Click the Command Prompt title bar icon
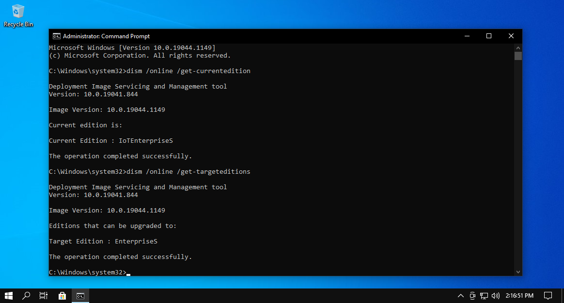Screen dimensions: 564x303 tap(57, 36)
